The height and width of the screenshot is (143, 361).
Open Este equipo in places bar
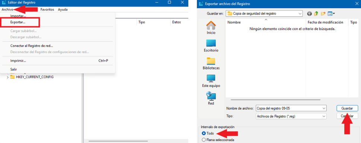pyautogui.click(x=211, y=81)
